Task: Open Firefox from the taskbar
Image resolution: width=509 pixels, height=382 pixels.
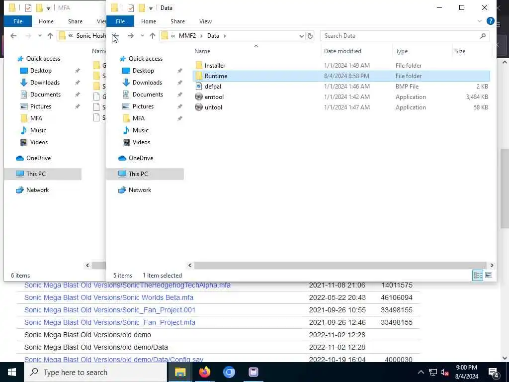Action: point(204,372)
